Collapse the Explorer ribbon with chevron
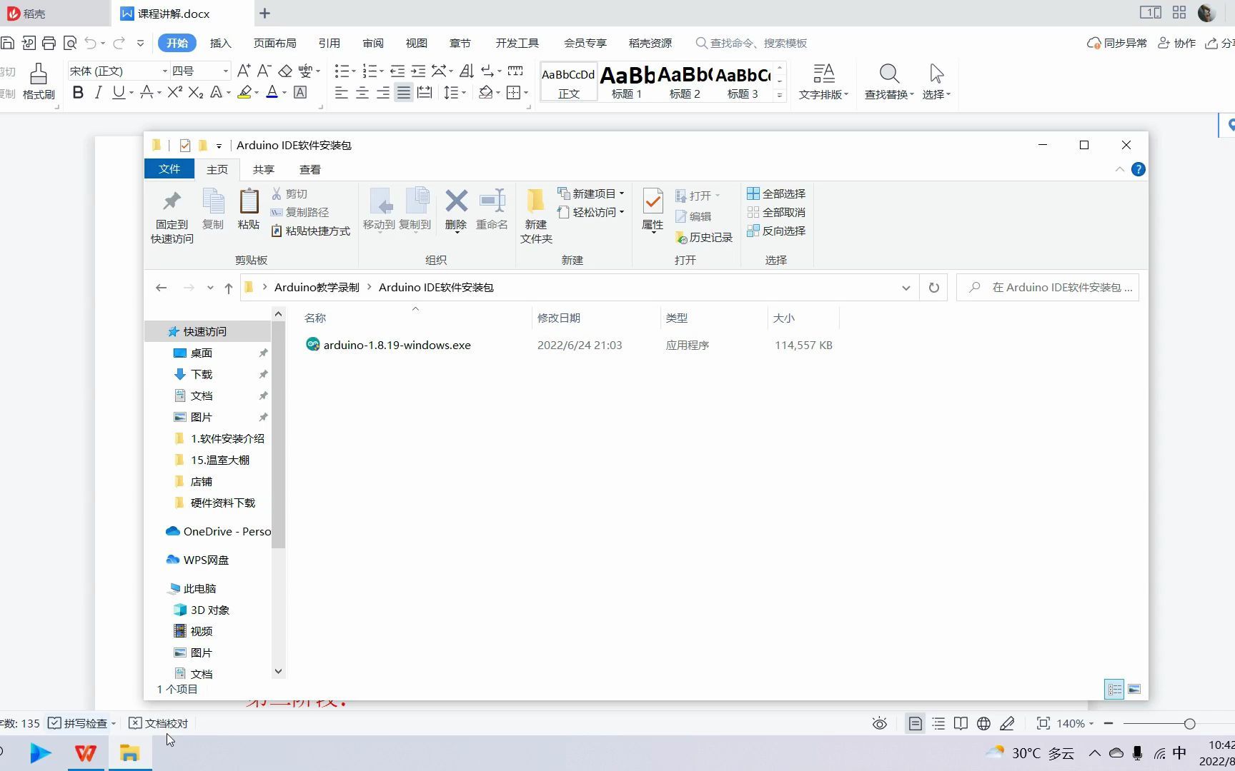The width and height of the screenshot is (1235, 771). click(1119, 169)
